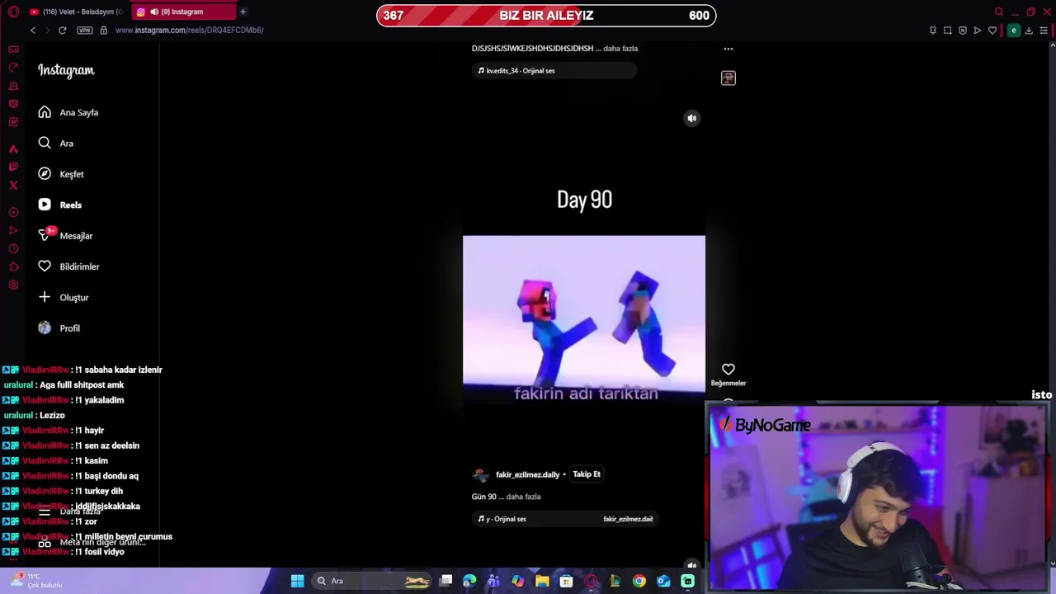Open y · Orijinal ses audio chip
This screenshot has height=594, width=1056.
pyautogui.click(x=502, y=519)
